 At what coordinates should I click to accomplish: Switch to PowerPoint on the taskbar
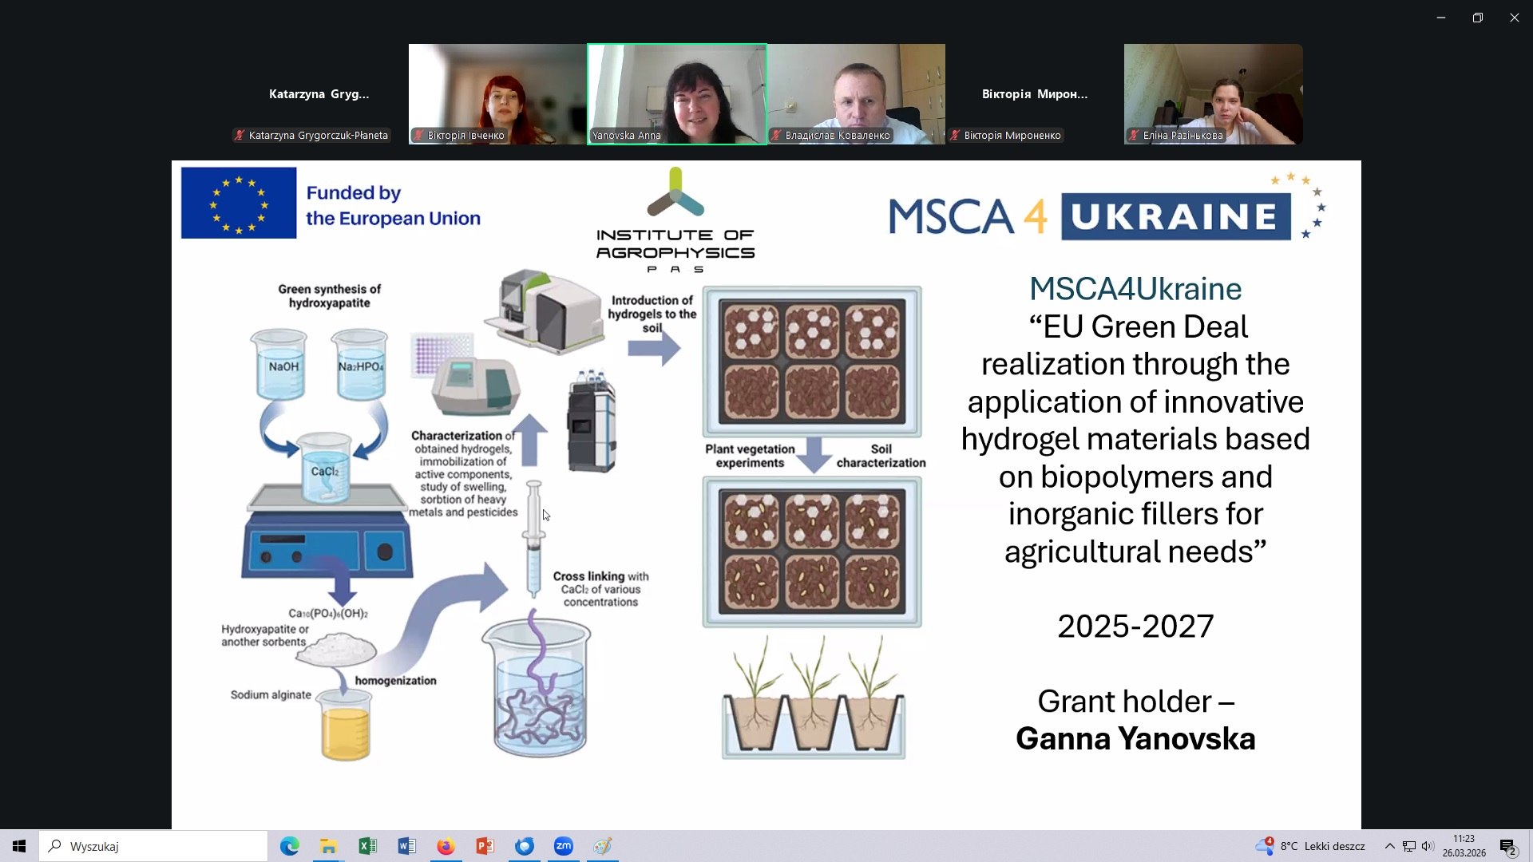click(x=485, y=846)
